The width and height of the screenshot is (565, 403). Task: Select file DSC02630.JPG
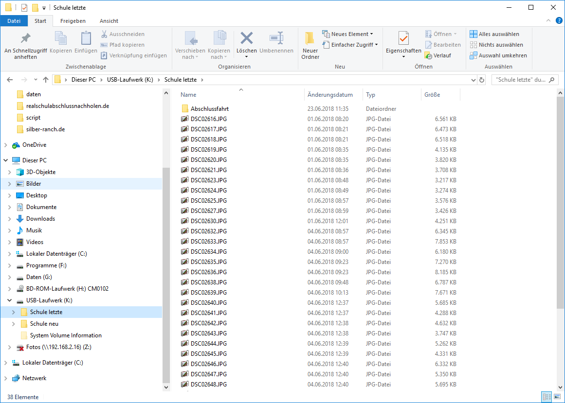coord(209,221)
